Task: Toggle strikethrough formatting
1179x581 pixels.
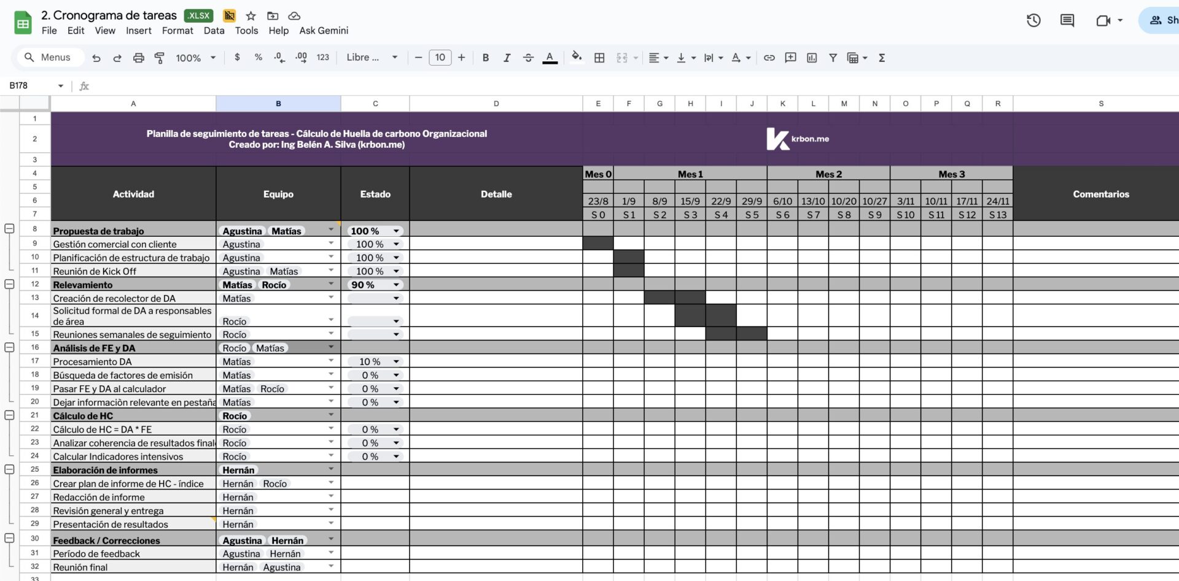Action: pyautogui.click(x=528, y=58)
